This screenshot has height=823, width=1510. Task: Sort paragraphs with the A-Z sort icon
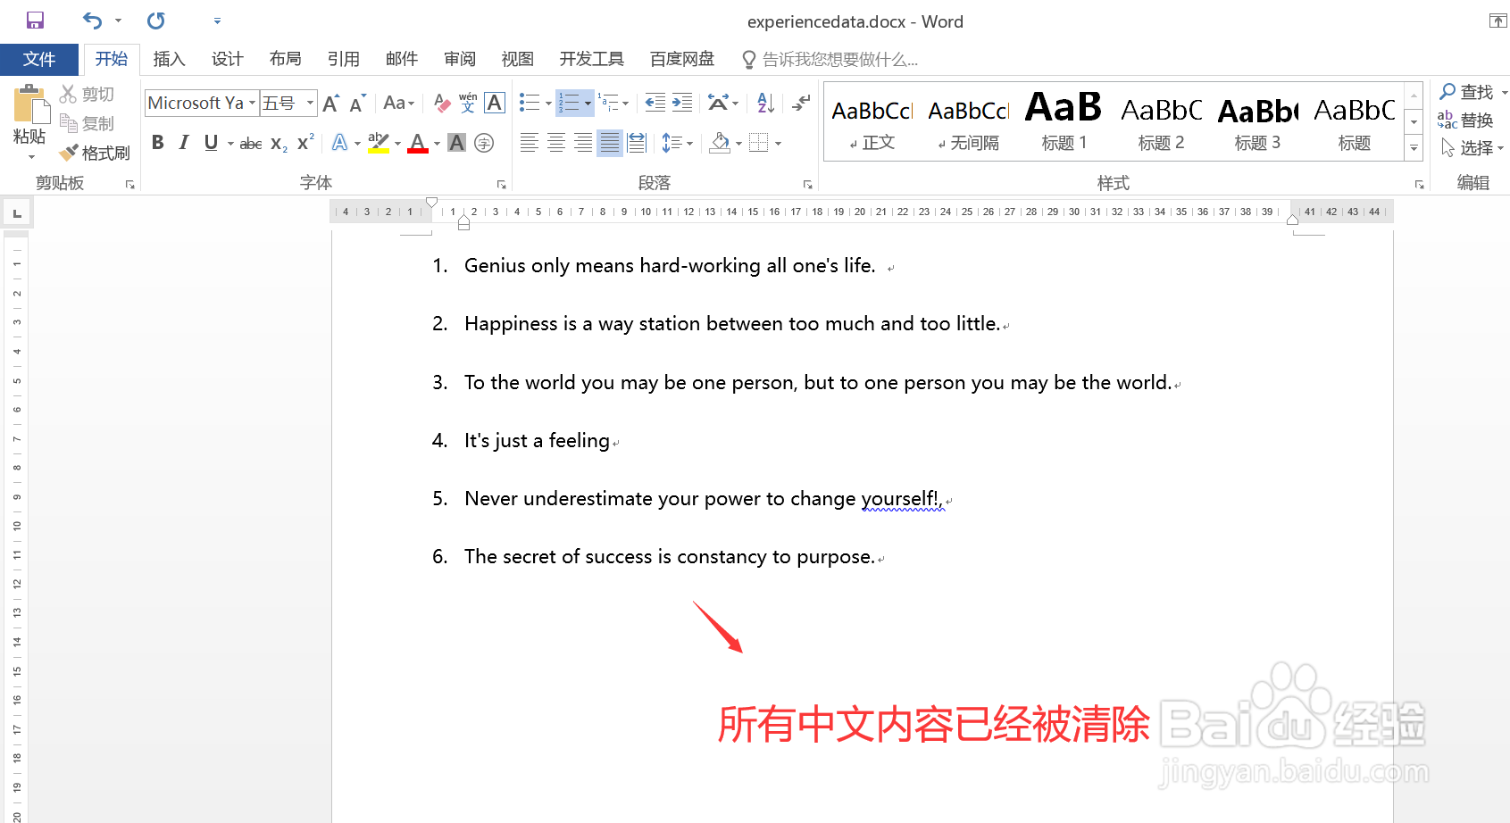(765, 104)
